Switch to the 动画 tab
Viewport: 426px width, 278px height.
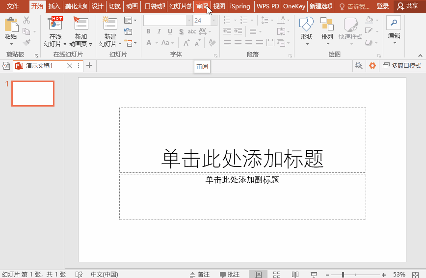coord(132,6)
